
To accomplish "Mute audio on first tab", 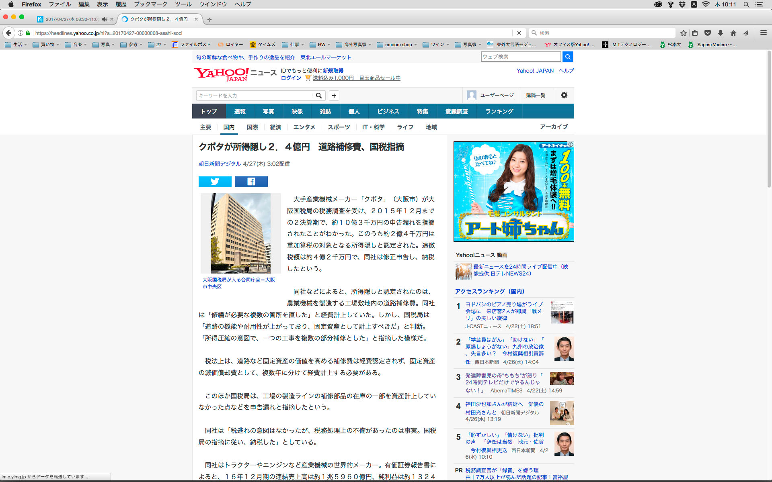I will [x=105, y=19].
